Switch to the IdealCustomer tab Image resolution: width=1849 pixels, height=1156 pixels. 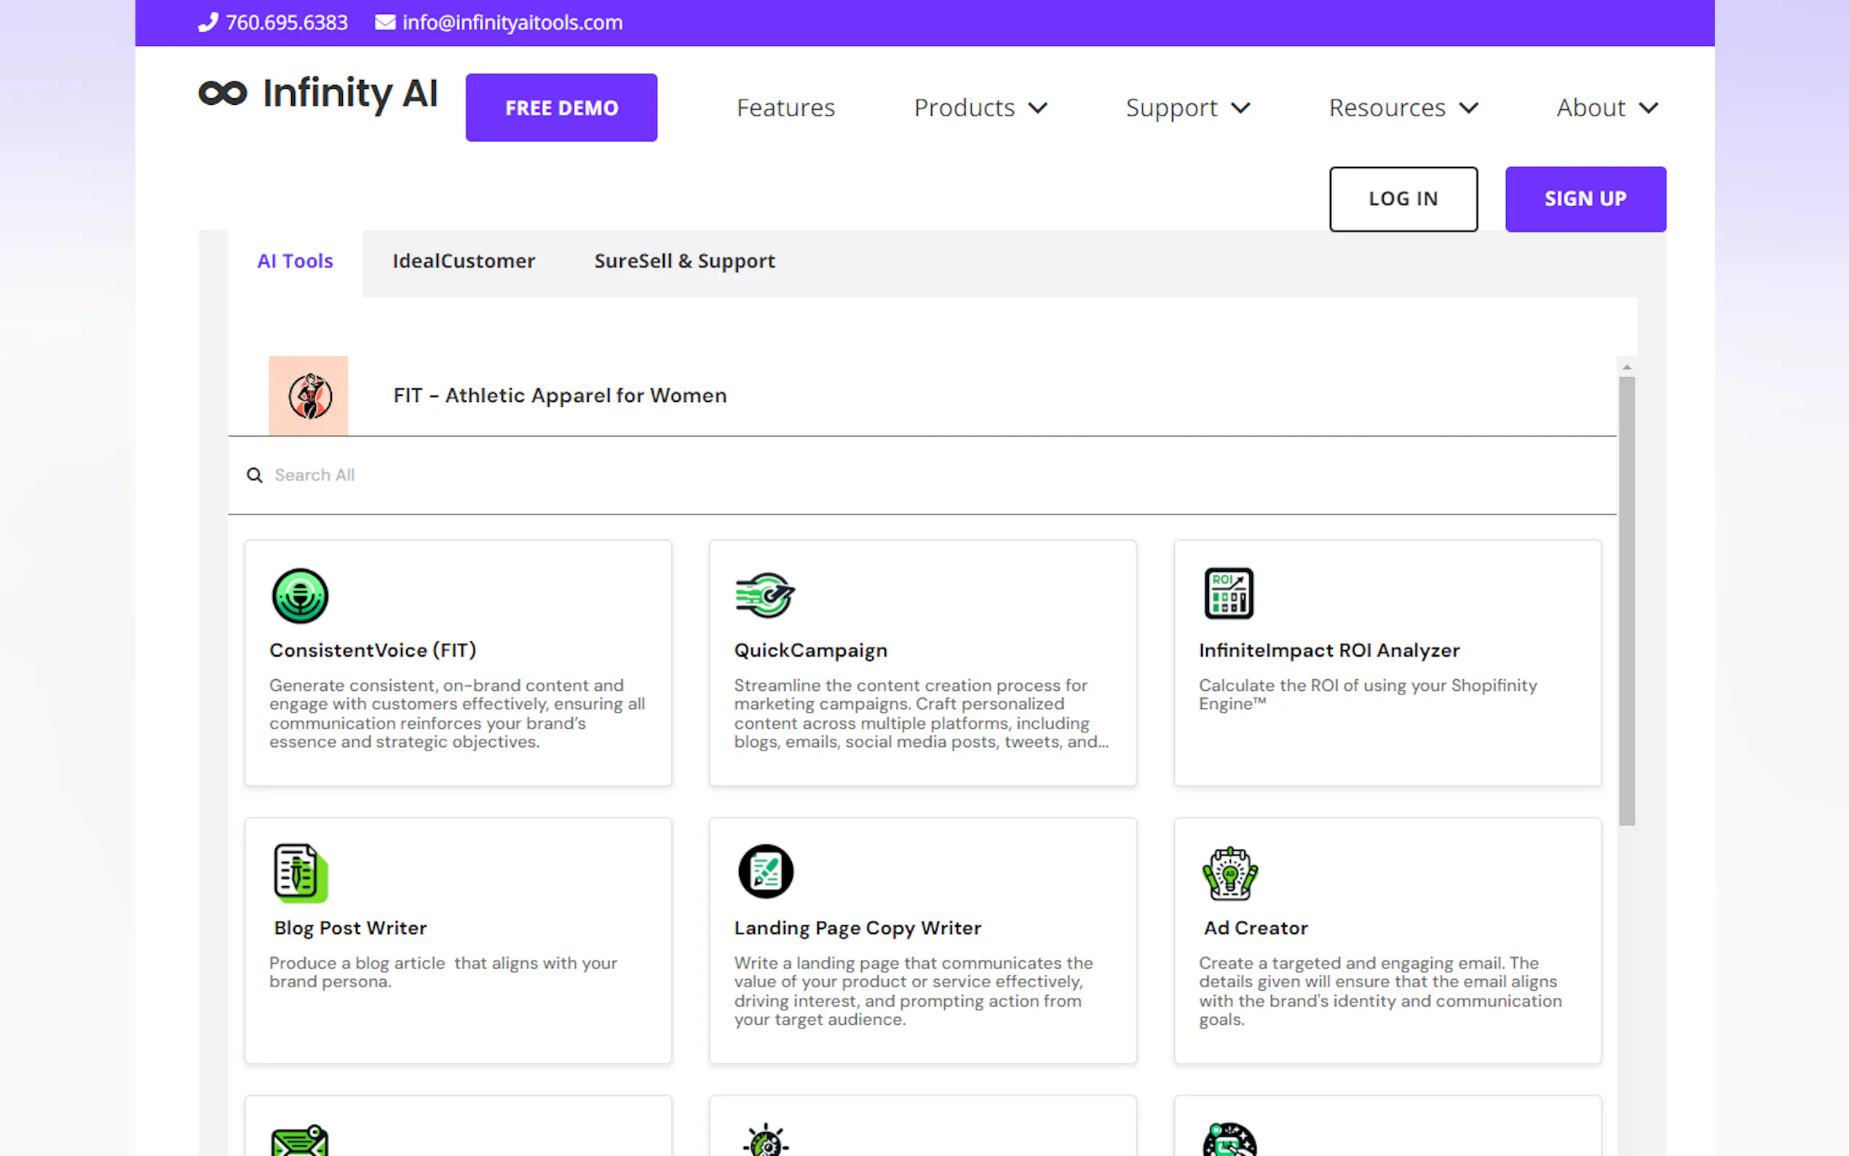(x=463, y=261)
